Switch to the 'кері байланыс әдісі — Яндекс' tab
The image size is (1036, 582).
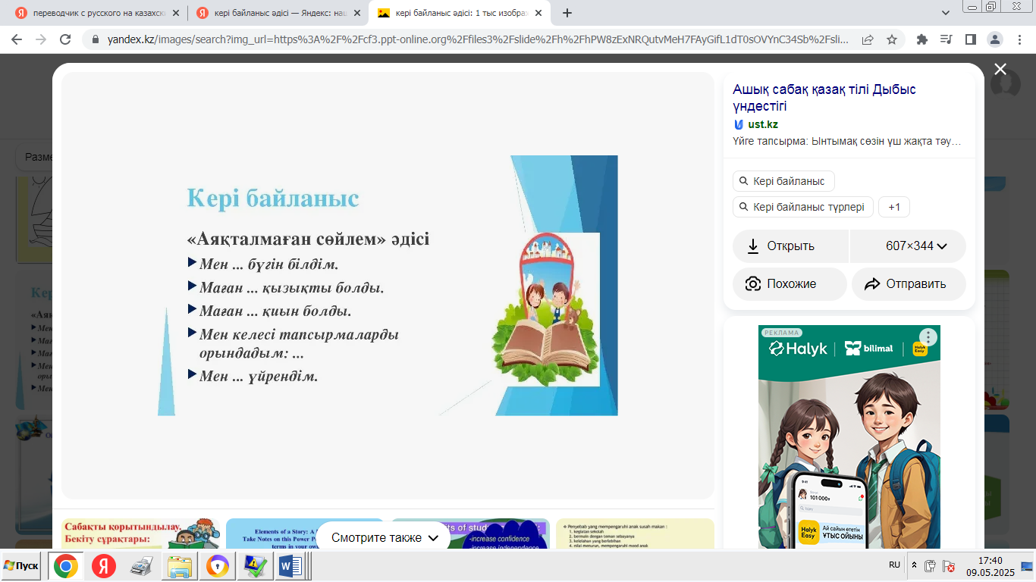pyautogui.click(x=277, y=13)
